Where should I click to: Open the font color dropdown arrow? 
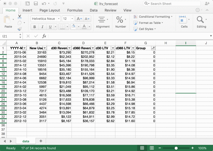click(x=89, y=27)
